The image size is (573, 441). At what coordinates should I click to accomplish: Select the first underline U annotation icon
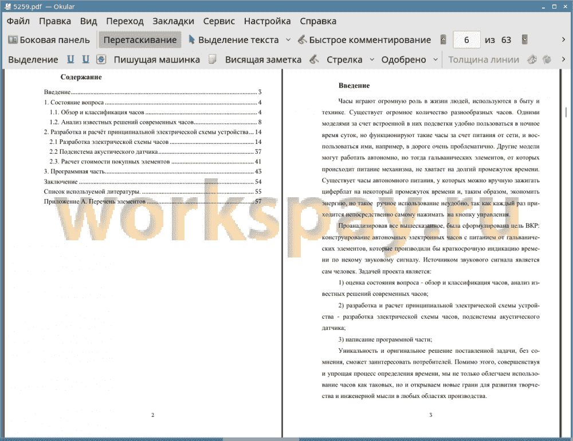[x=70, y=59]
